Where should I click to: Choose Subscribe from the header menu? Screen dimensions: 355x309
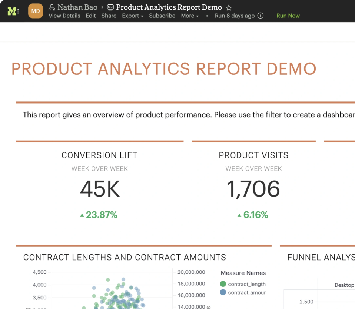pyautogui.click(x=162, y=16)
